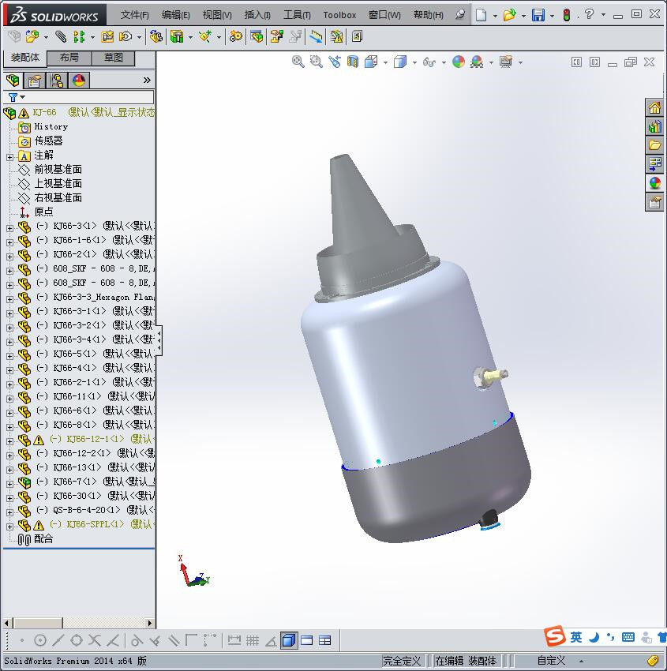Click the 自定义 status bar unit button

point(551,661)
